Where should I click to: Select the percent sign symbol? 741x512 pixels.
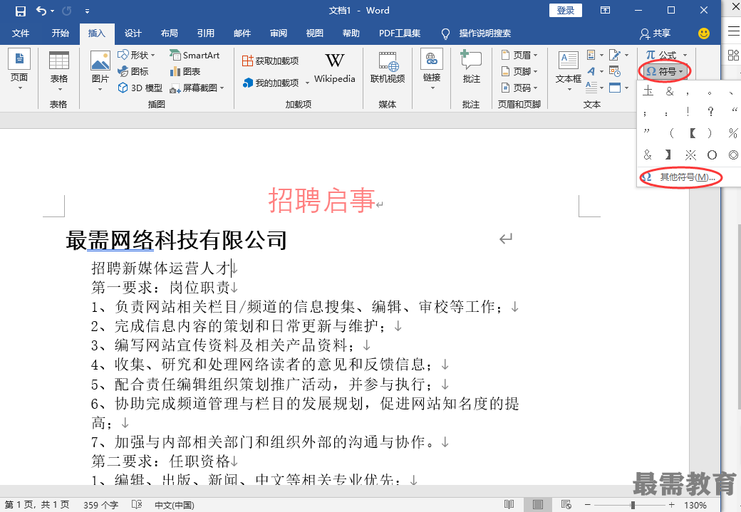[x=732, y=133]
